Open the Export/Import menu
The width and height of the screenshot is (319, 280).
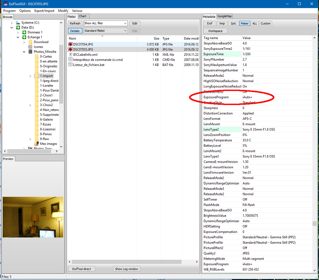click(x=44, y=11)
